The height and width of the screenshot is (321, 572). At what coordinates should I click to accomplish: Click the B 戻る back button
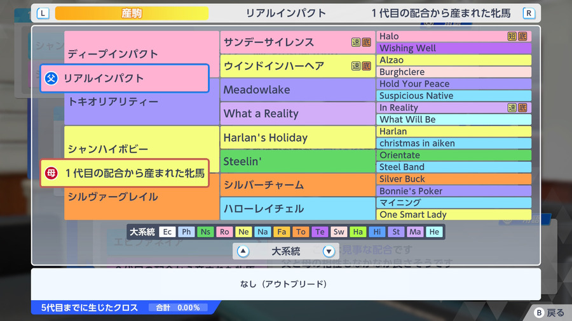(549, 313)
